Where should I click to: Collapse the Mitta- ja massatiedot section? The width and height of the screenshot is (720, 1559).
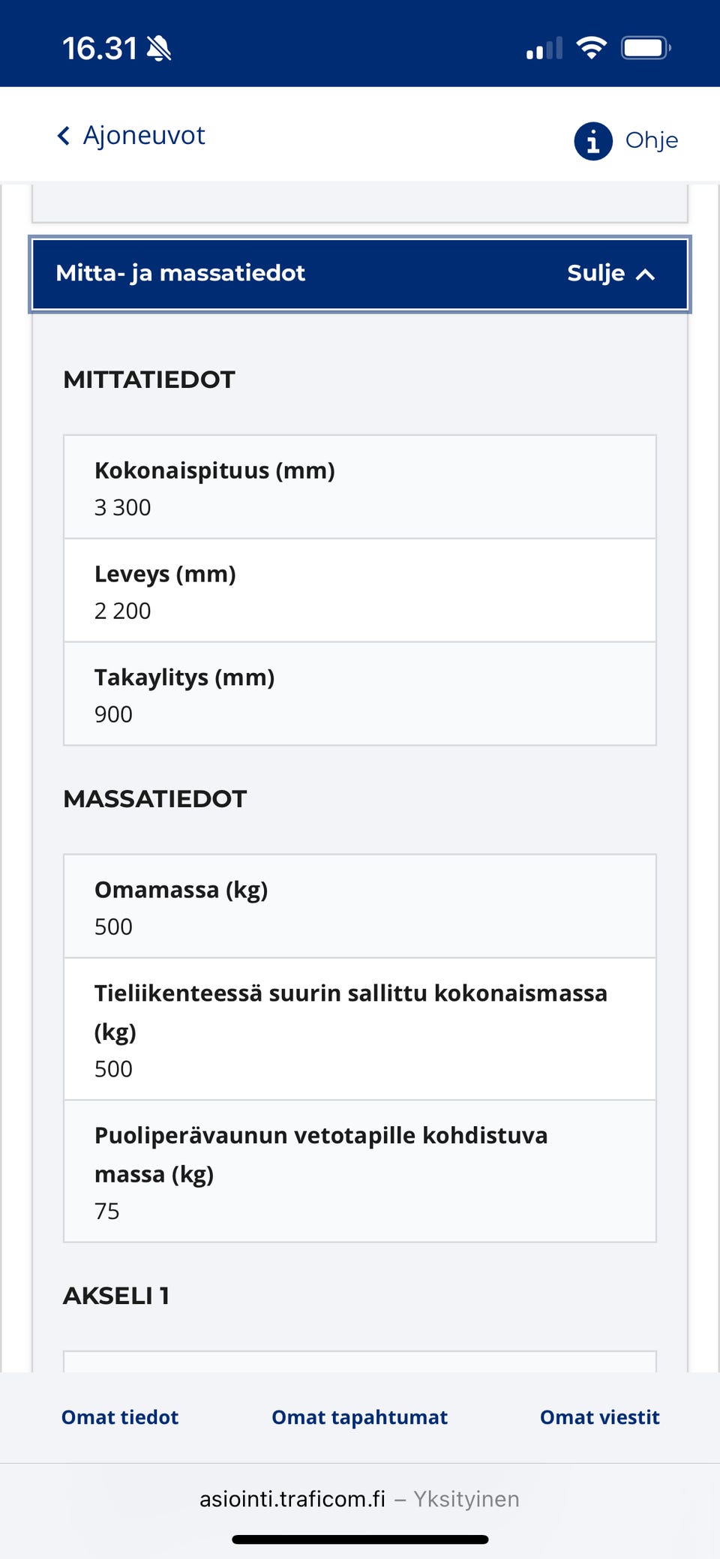[180, 274]
